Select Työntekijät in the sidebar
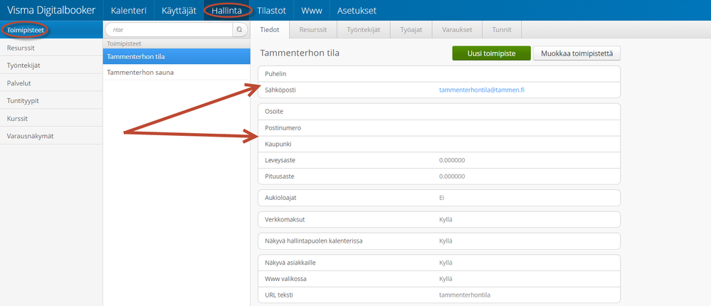Screen dimensions: 711x306 [x=51, y=65]
